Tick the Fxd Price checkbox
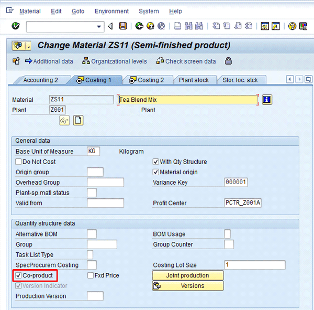314x310 pixels. coord(91,275)
